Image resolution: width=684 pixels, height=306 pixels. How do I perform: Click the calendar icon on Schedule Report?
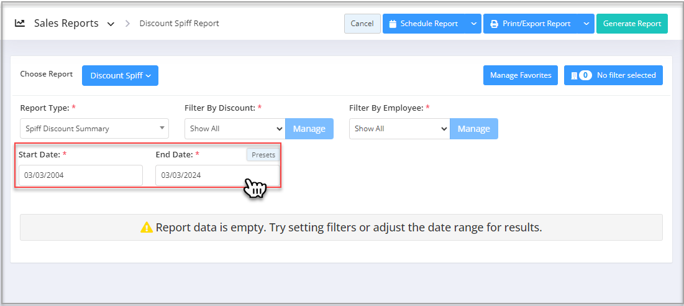pyautogui.click(x=393, y=24)
